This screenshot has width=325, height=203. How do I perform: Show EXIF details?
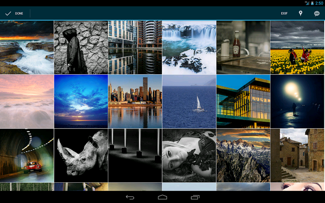(x=284, y=13)
